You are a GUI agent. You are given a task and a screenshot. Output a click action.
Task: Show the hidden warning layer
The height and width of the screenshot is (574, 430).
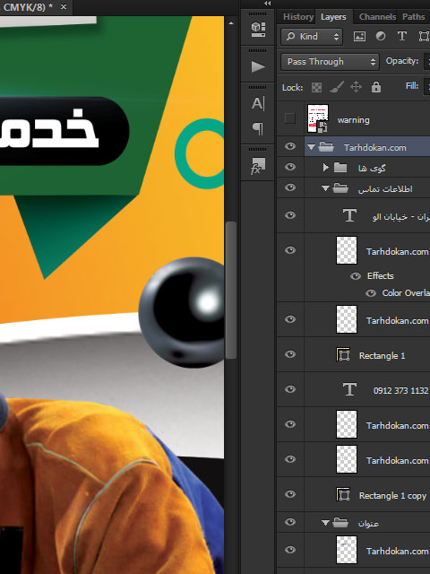click(290, 118)
